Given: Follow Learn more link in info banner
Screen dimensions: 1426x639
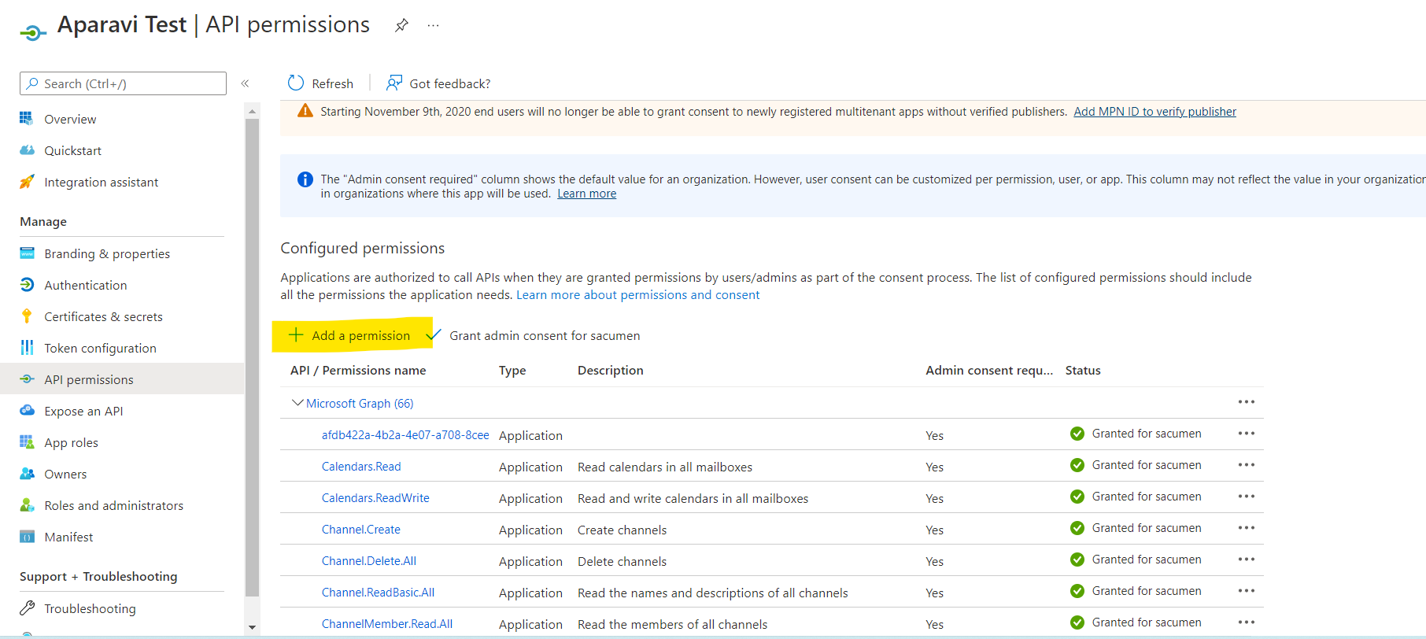Looking at the screenshot, I should point(586,194).
